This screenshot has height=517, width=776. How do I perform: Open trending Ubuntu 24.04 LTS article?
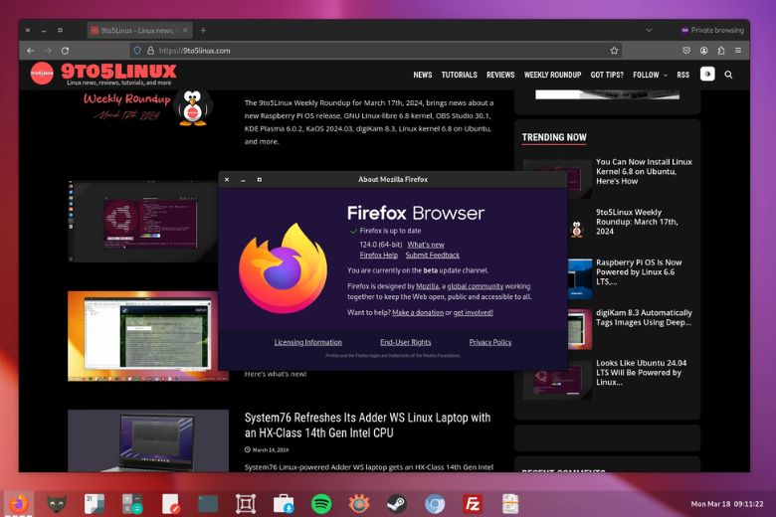click(x=641, y=372)
